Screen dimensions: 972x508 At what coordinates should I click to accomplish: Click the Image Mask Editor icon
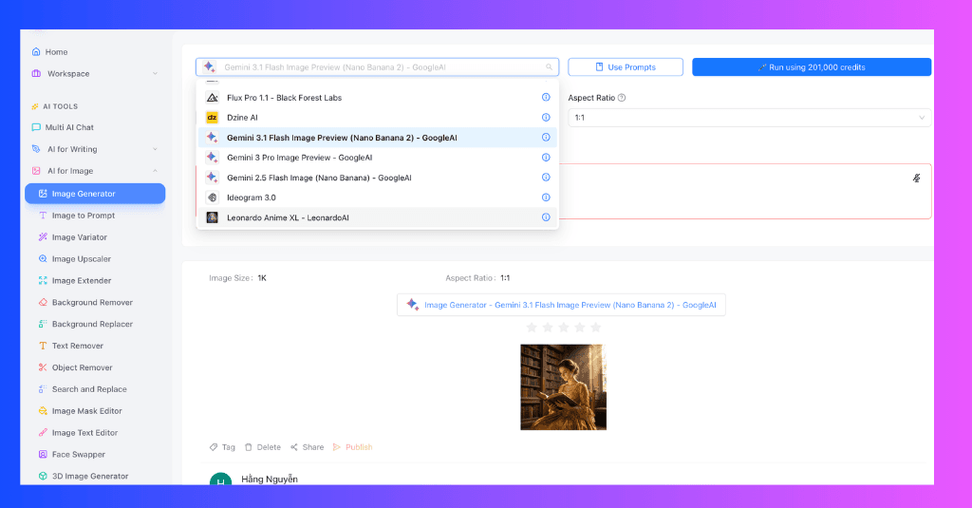tap(43, 410)
